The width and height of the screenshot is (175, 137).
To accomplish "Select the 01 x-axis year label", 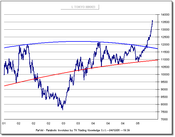I will coord(4,123).
